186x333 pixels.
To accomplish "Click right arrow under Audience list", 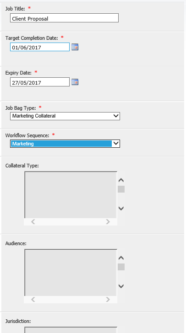I will coord(108,300).
